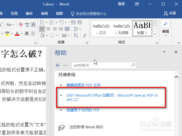Click the 告诉我你想要做什么 search box
This screenshot has height=136, width=182.
(x=89, y=14)
